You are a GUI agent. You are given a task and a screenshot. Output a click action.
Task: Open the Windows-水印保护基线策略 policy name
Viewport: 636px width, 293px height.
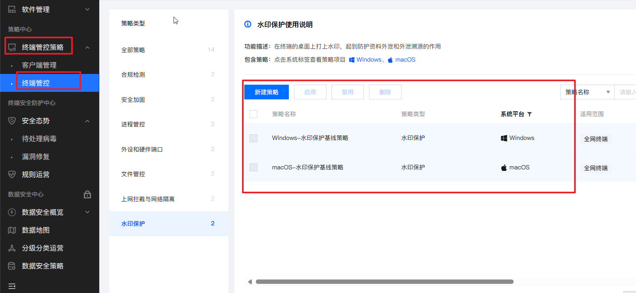tap(310, 138)
